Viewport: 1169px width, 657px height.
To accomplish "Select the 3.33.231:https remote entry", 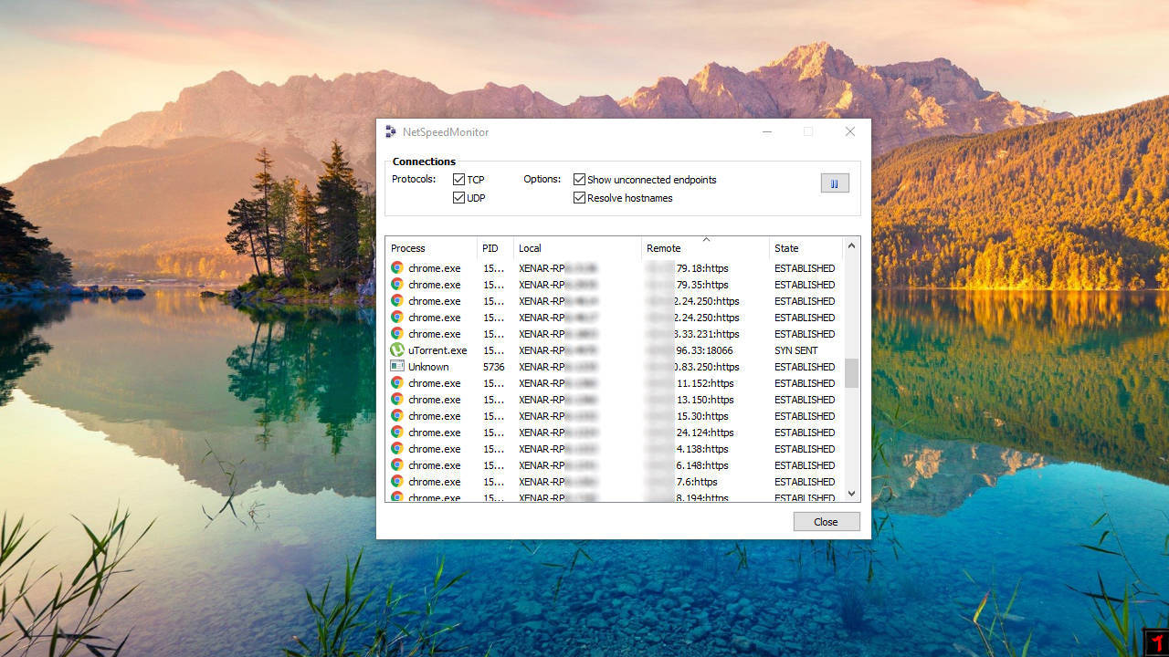I will 706,334.
